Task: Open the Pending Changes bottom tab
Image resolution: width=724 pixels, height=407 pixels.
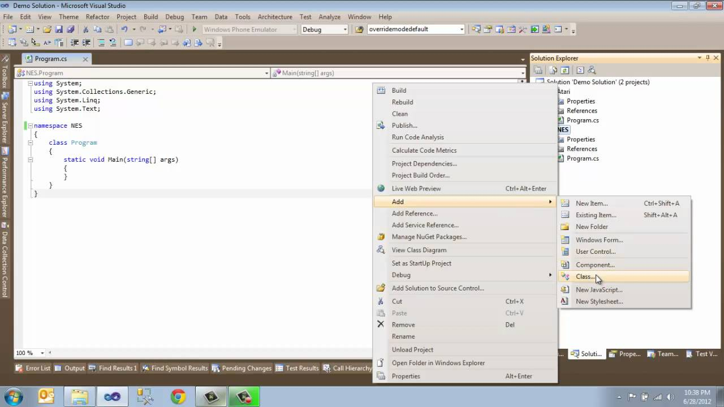Action: [242, 368]
